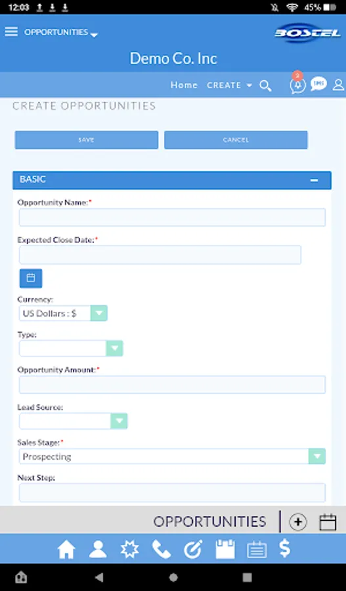Open the target edit icon in bottom bar
The image size is (346, 591).
tap(193, 549)
